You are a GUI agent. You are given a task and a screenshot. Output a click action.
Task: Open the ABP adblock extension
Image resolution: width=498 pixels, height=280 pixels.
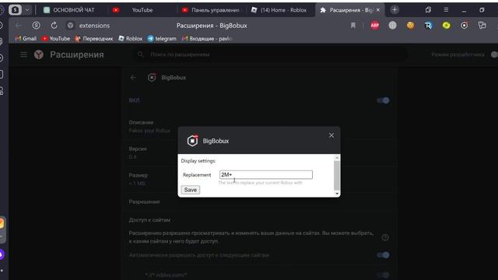[x=375, y=26]
